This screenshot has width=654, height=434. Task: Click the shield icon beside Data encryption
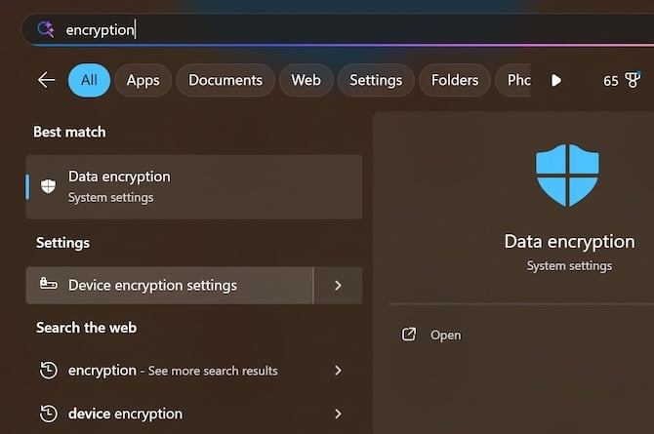pyautogui.click(x=48, y=186)
